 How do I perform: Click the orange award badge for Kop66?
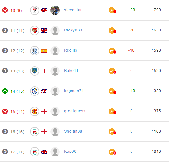pyautogui.click(x=112, y=152)
